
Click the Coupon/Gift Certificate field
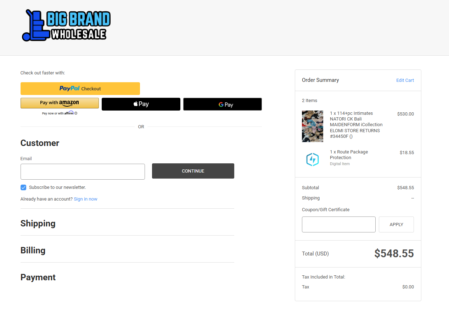click(x=338, y=224)
